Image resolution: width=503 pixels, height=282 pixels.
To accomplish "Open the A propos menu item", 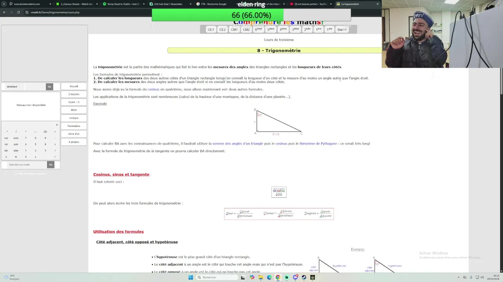I will click(x=74, y=142).
